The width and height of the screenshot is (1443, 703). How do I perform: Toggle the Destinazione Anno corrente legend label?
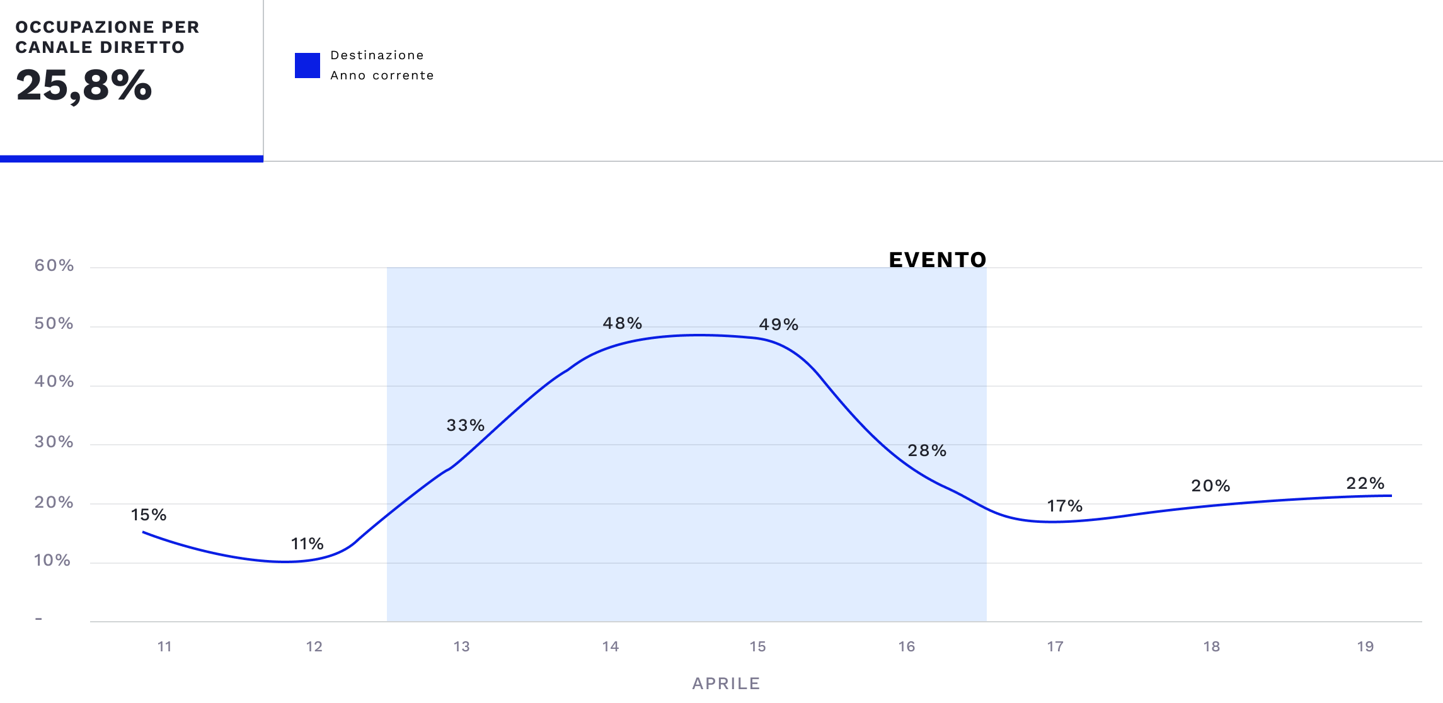point(382,66)
